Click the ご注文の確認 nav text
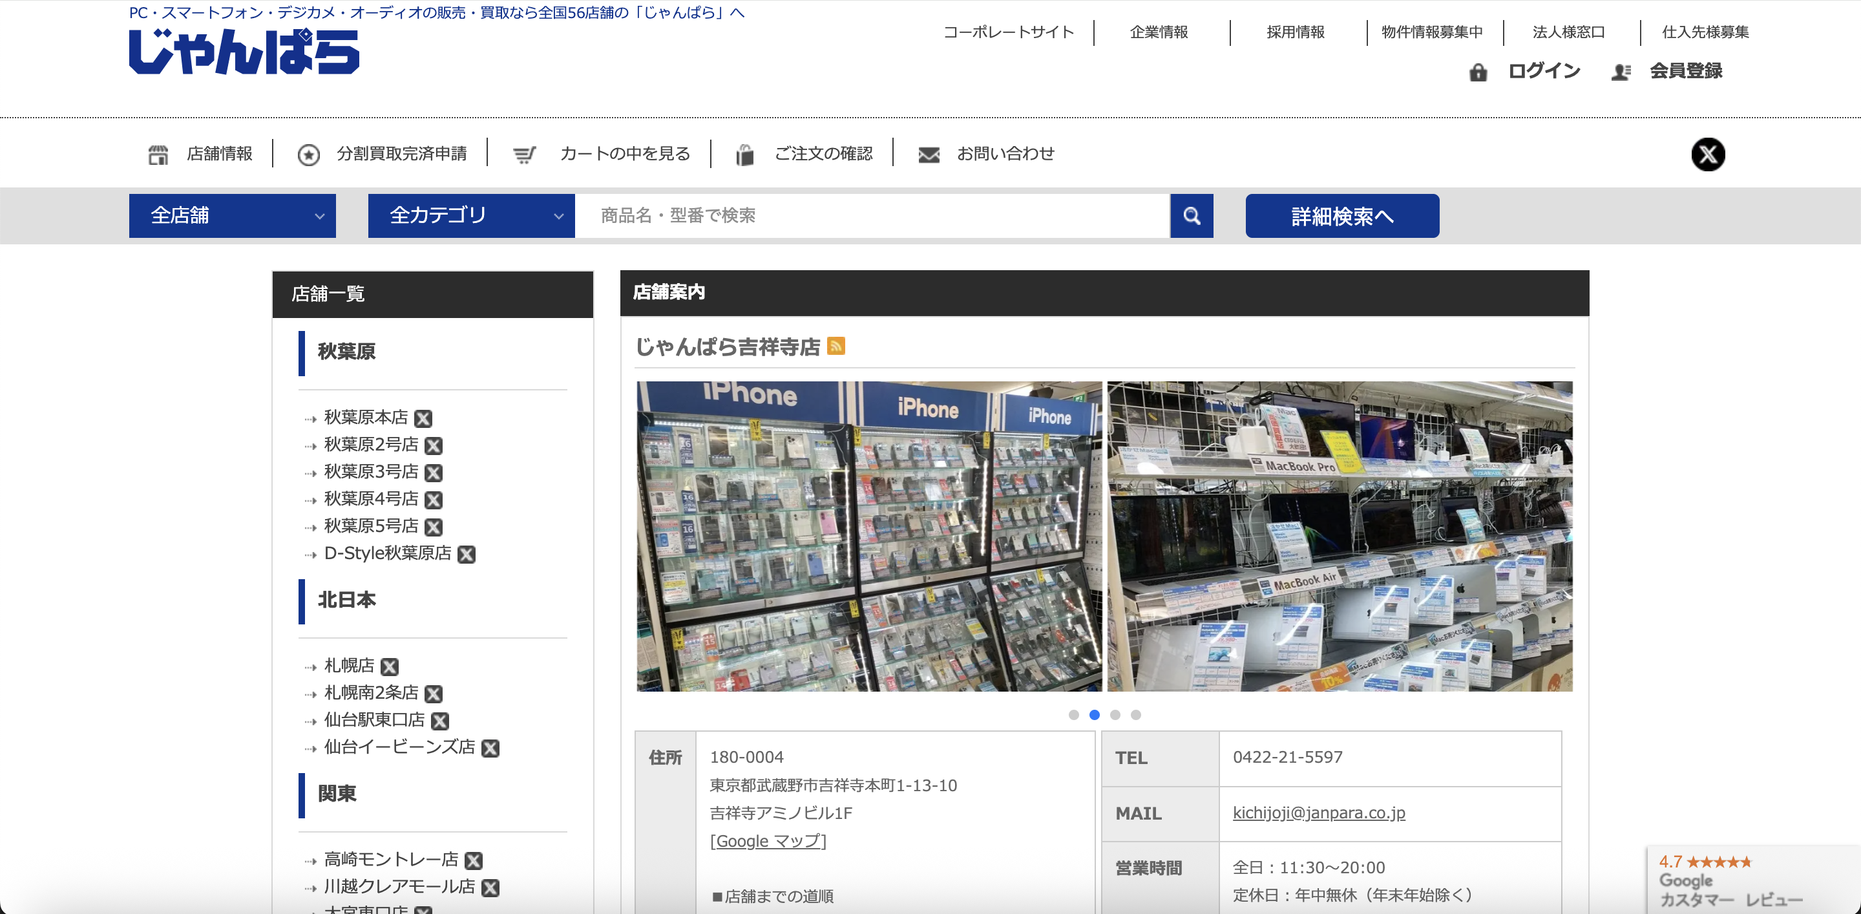 (824, 153)
